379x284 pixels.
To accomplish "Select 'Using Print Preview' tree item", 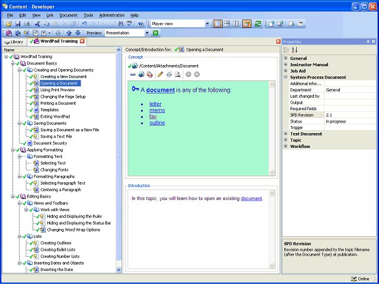I will click(x=57, y=90).
